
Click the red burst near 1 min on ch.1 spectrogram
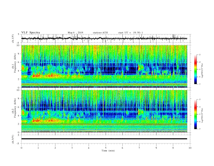(x=36, y=75)
